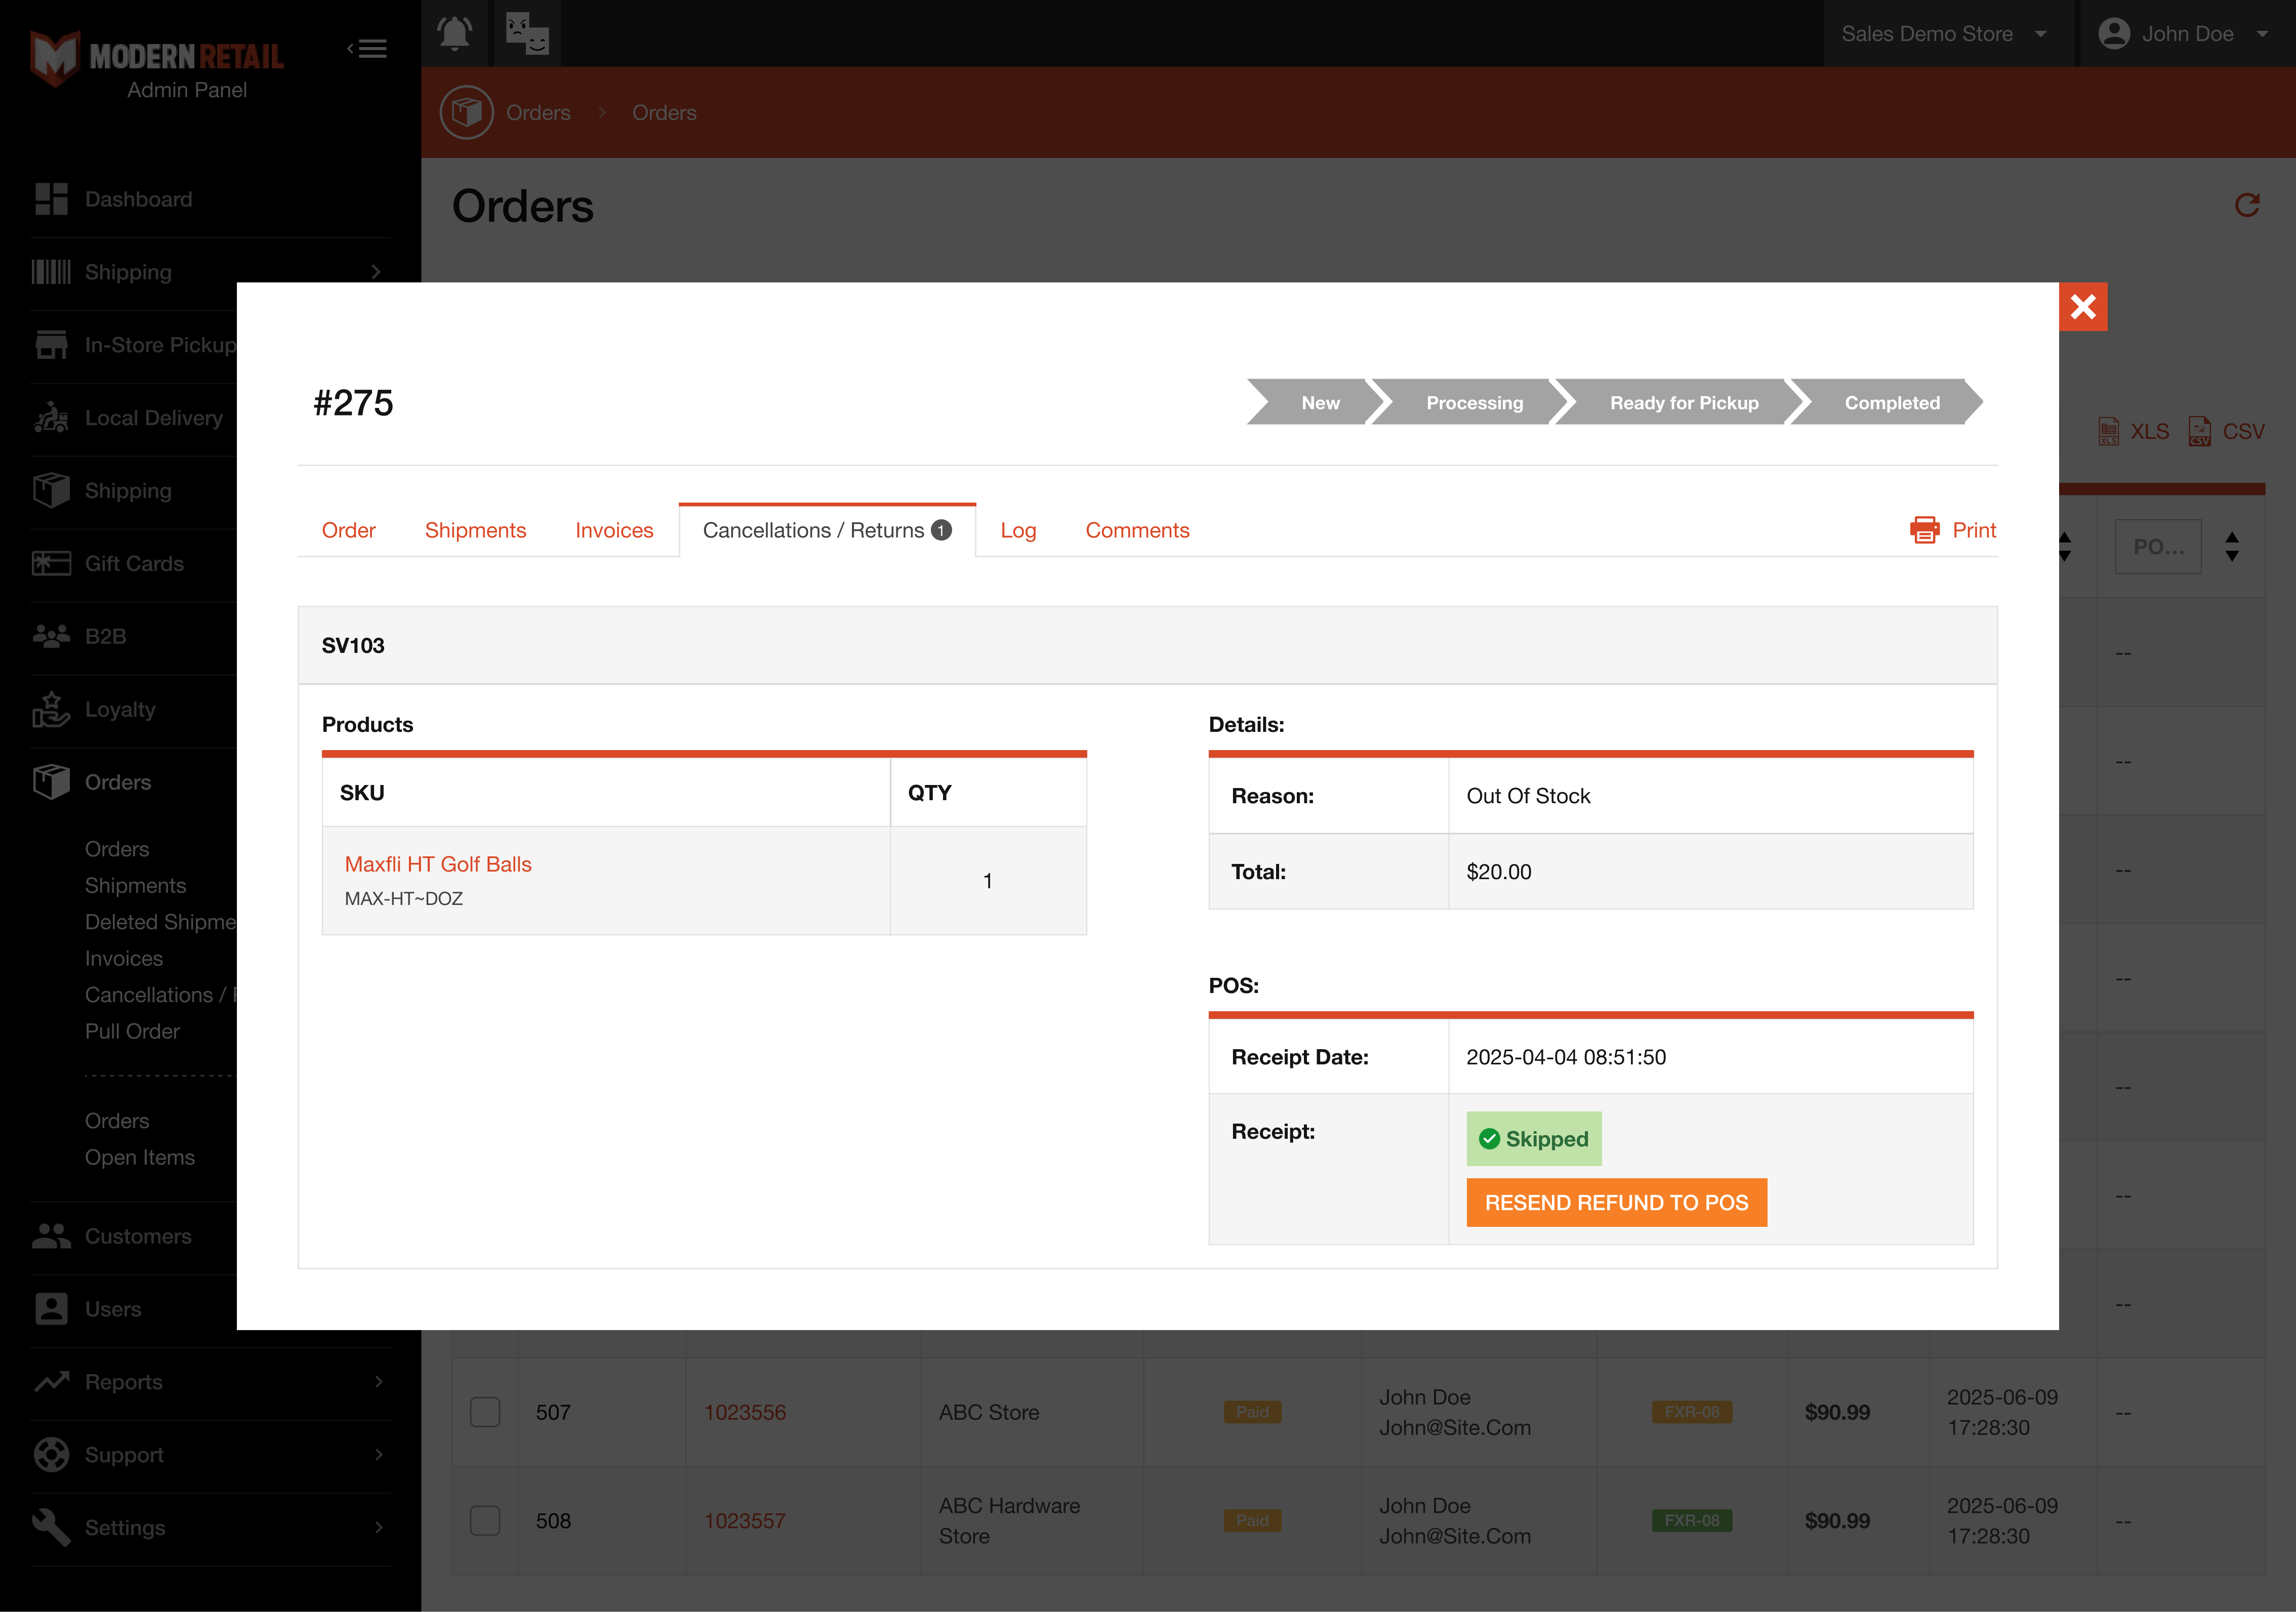
Task: Click the Print link in dialog
Action: click(1974, 530)
